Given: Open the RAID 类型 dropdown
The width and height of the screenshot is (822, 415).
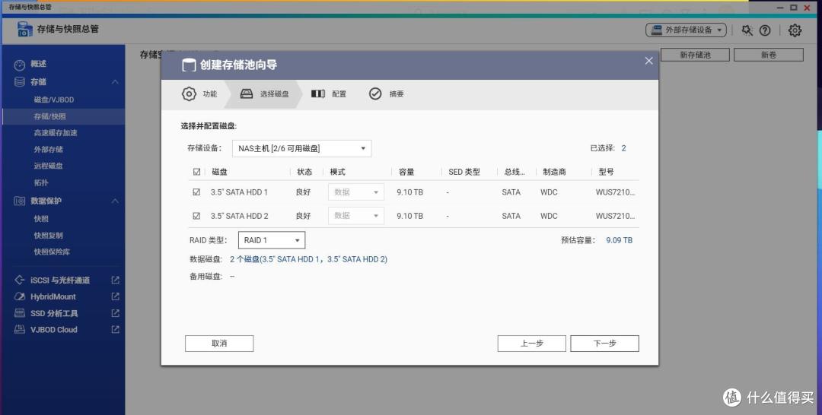Looking at the screenshot, I should click(x=272, y=240).
